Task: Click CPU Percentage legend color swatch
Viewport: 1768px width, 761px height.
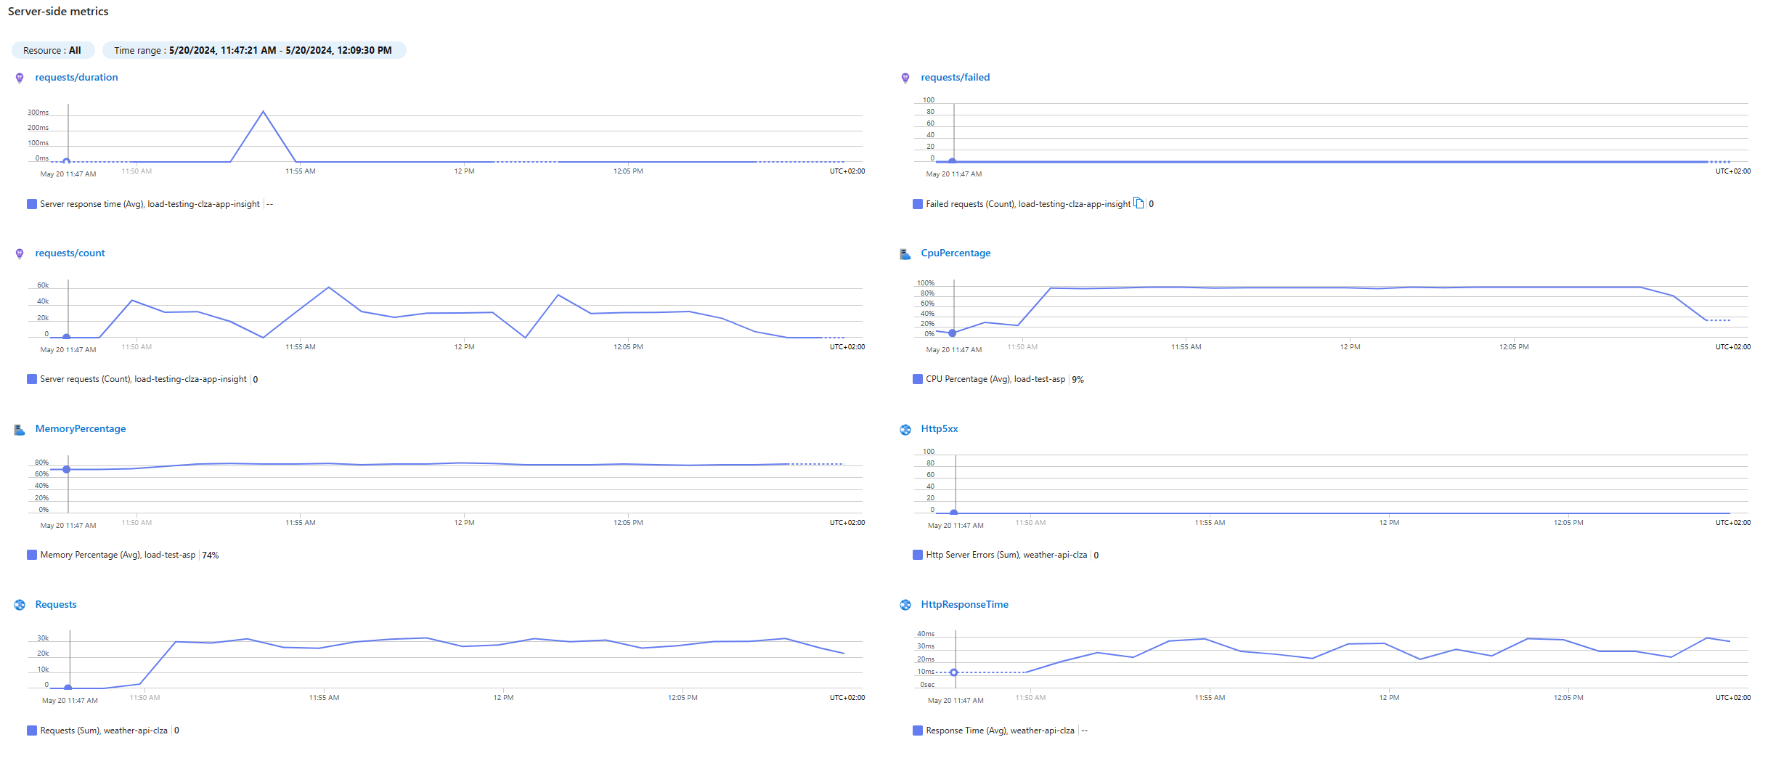Action: (918, 379)
